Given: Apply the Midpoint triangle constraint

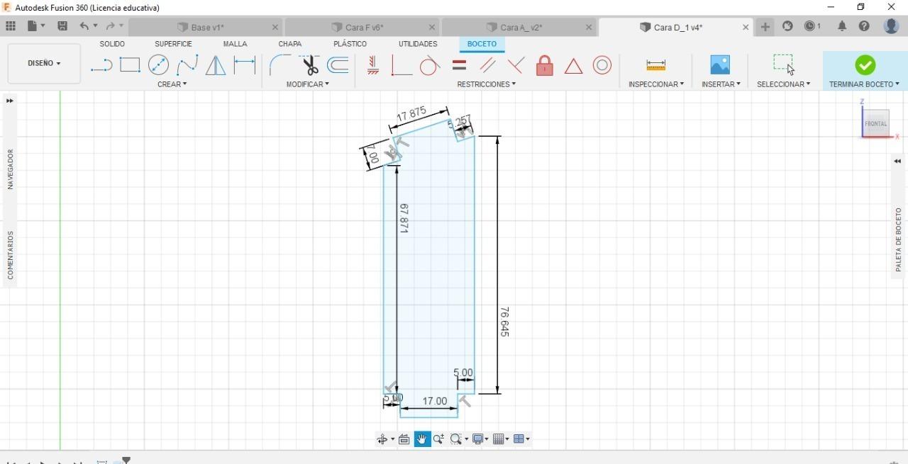Looking at the screenshot, I should coord(573,66).
